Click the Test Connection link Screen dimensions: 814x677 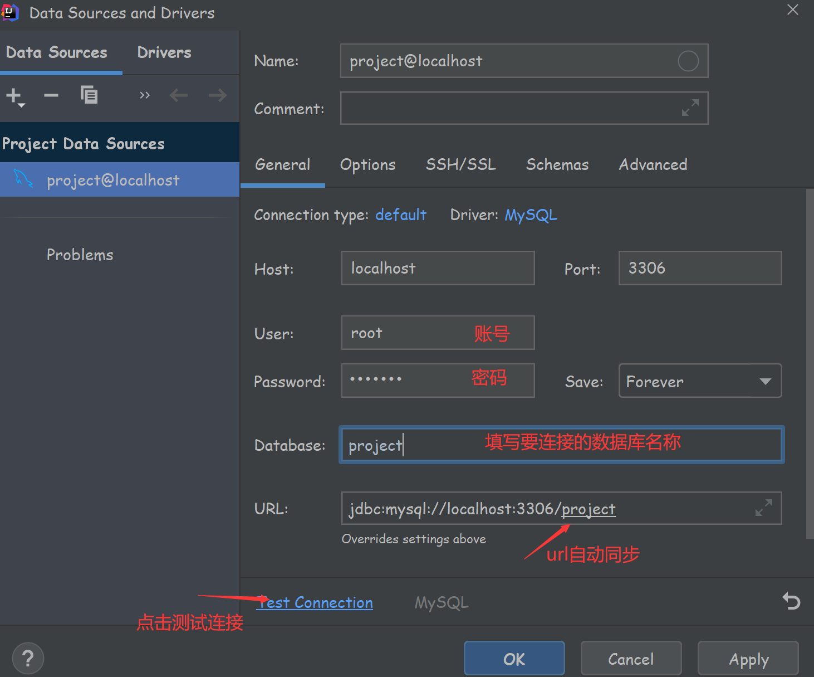(315, 602)
